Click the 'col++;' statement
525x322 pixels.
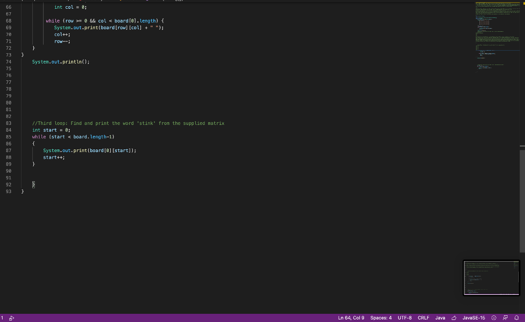click(x=62, y=34)
